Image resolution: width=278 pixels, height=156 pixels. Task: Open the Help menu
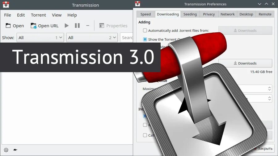point(72,15)
